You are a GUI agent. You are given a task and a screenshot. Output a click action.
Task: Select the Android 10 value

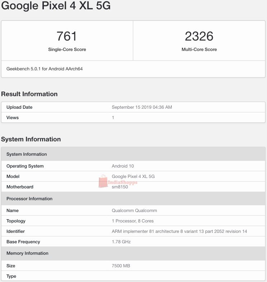coord(123,166)
